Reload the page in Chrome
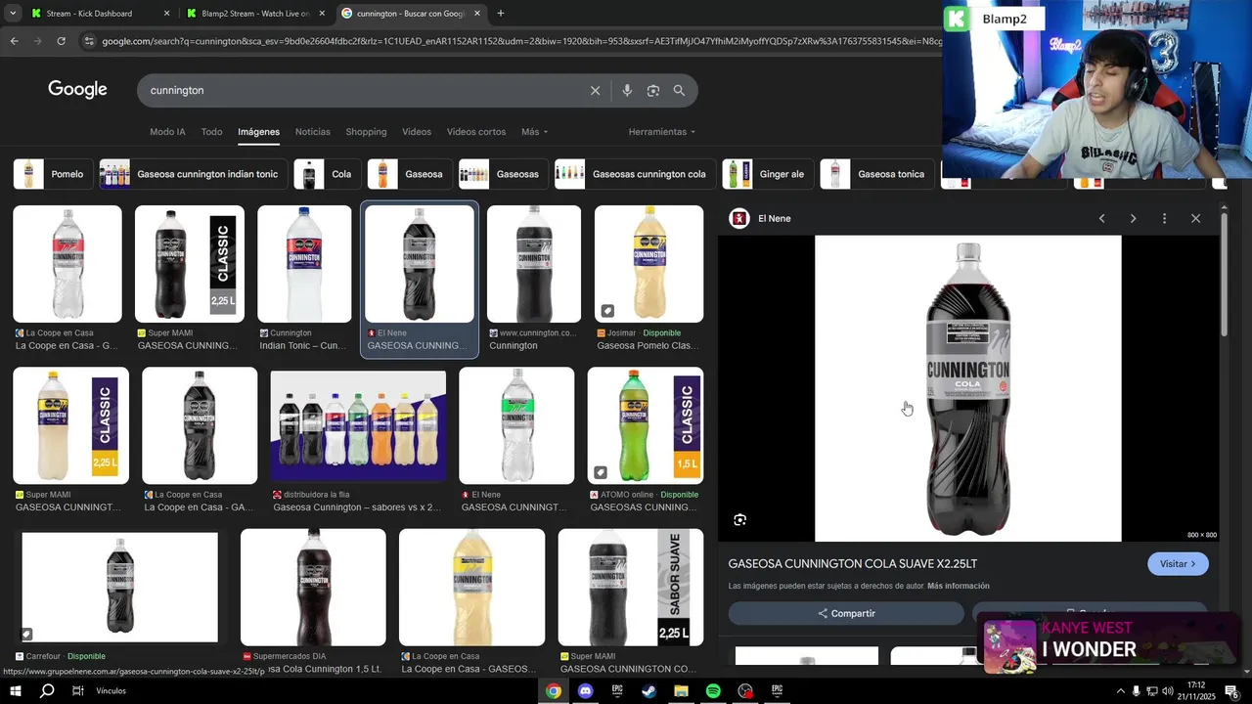 point(61,41)
